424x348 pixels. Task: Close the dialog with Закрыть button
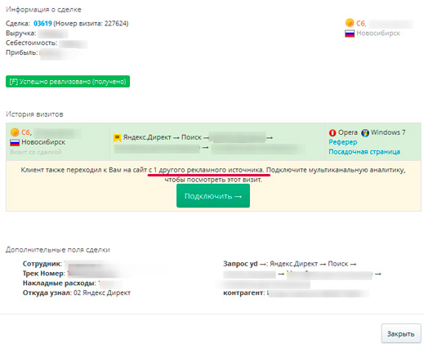[401, 334]
